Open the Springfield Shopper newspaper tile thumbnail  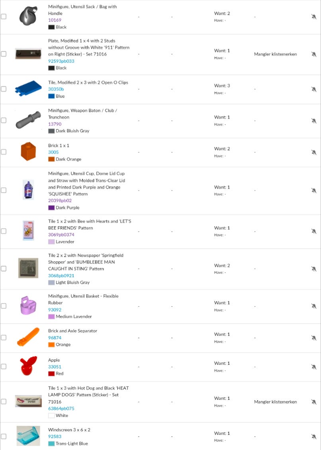(x=28, y=268)
